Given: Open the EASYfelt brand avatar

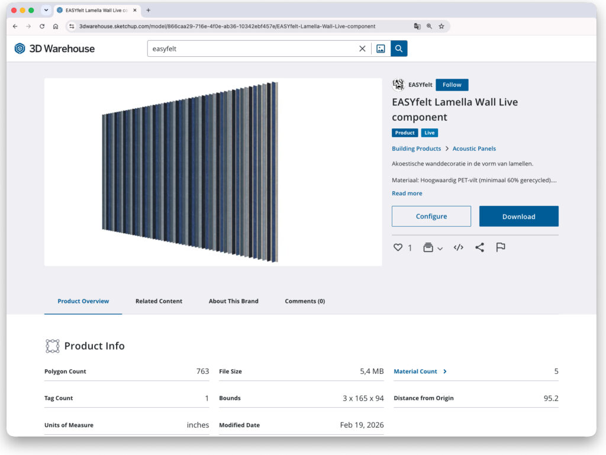Looking at the screenshot, I should point(398,85).
